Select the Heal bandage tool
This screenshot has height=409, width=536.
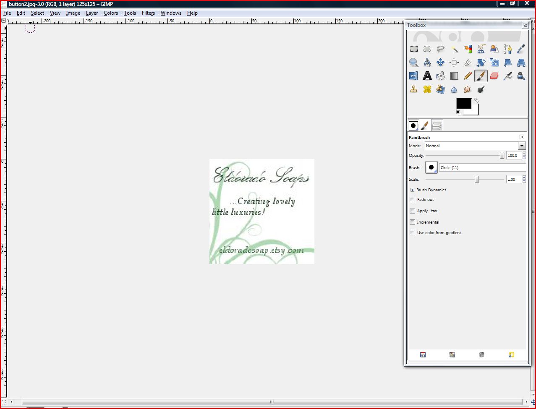coord(427,89)
